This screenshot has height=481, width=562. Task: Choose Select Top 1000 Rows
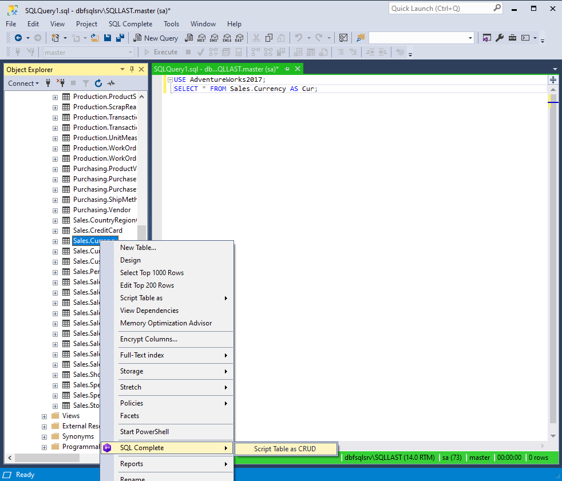[x=152, y=273]
